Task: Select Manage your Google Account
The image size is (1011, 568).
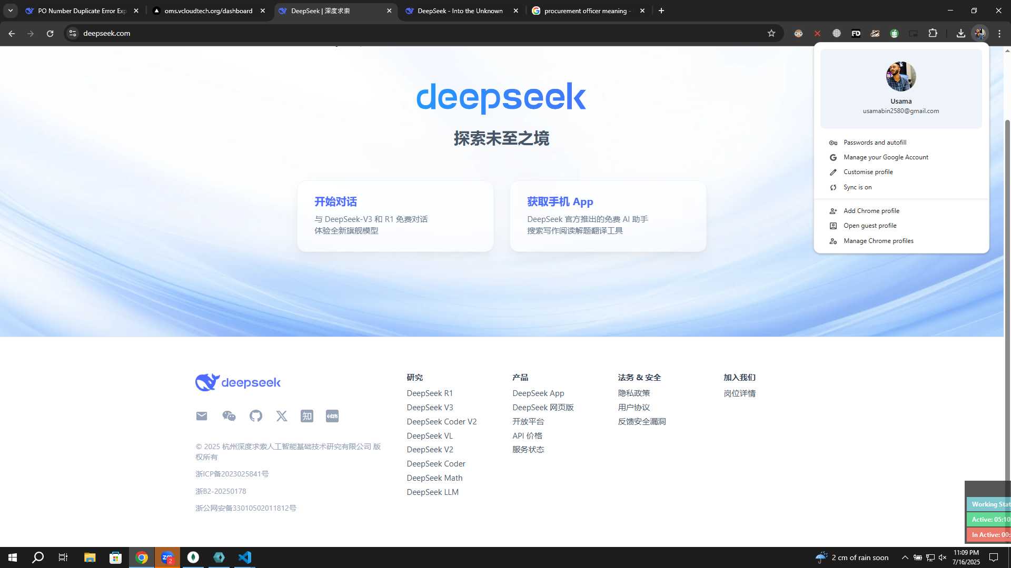Action: point(901,157)
